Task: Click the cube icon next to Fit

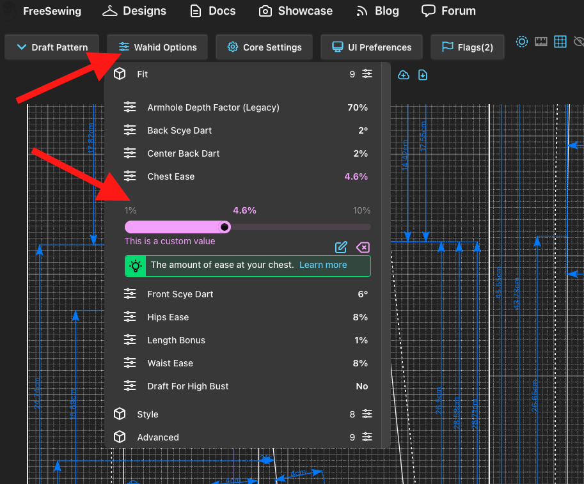Action: (120, 74)
